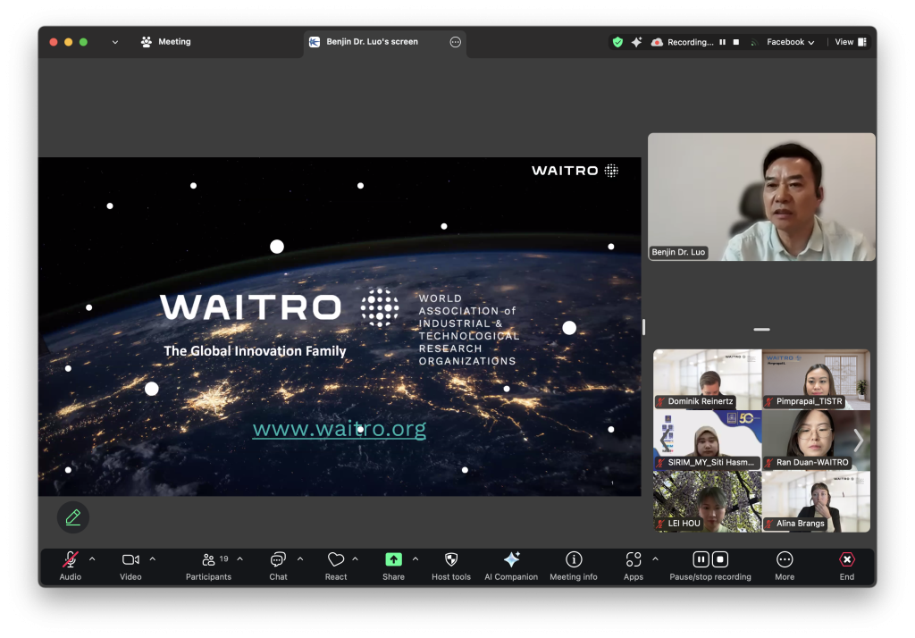
Task: Open the Participants panel
Action: [x=208, y=560]
